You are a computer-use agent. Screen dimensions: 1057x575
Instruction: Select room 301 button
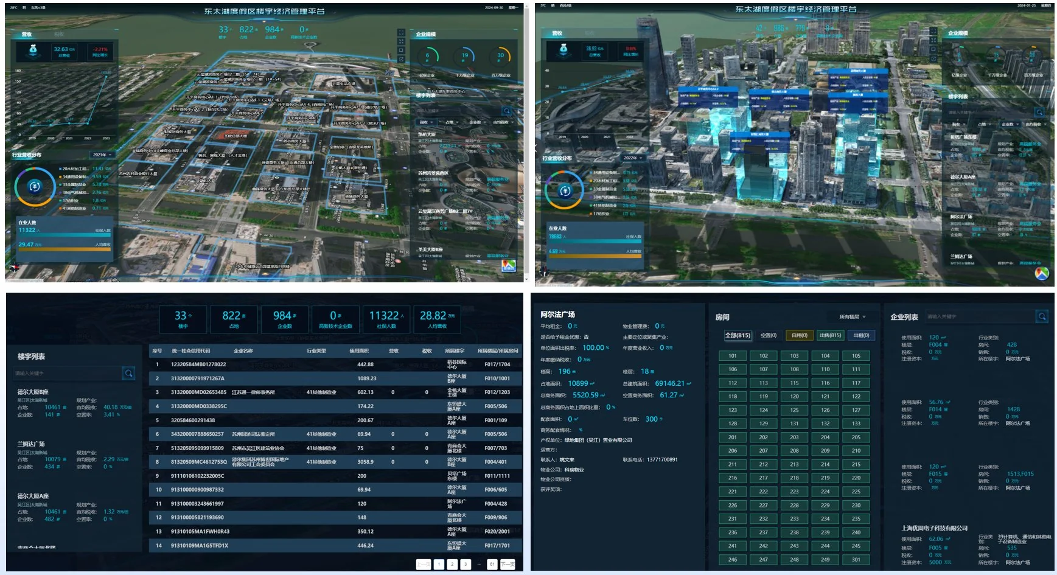point(856,560)
